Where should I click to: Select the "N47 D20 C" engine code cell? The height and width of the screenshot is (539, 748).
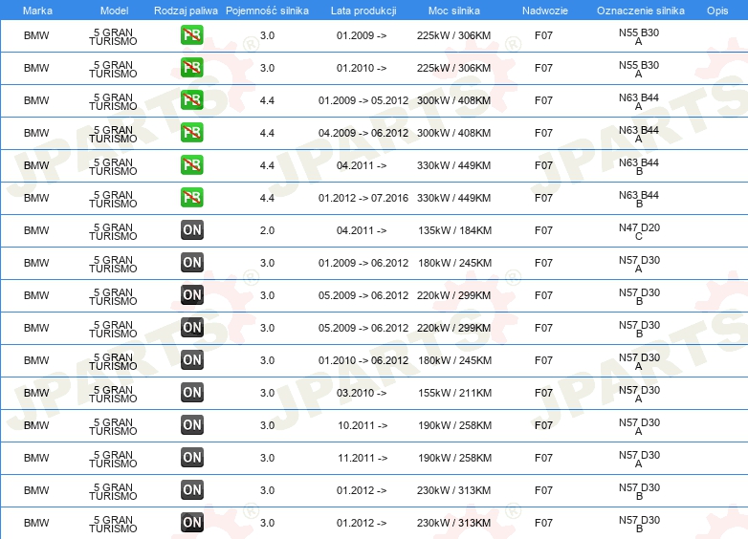[639, 231]
